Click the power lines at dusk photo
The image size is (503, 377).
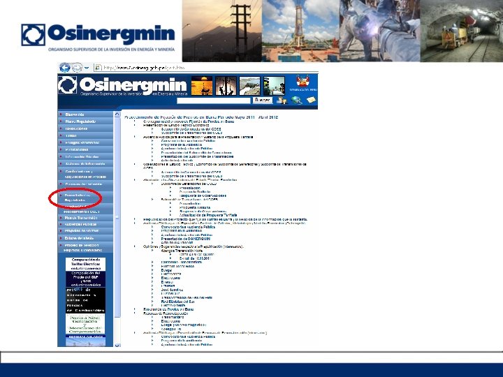(x=222, y=31)
